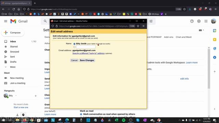The image size is (219, 123).
Task: Open Tasks side panel icon
Action: click(x=215, y=49)
